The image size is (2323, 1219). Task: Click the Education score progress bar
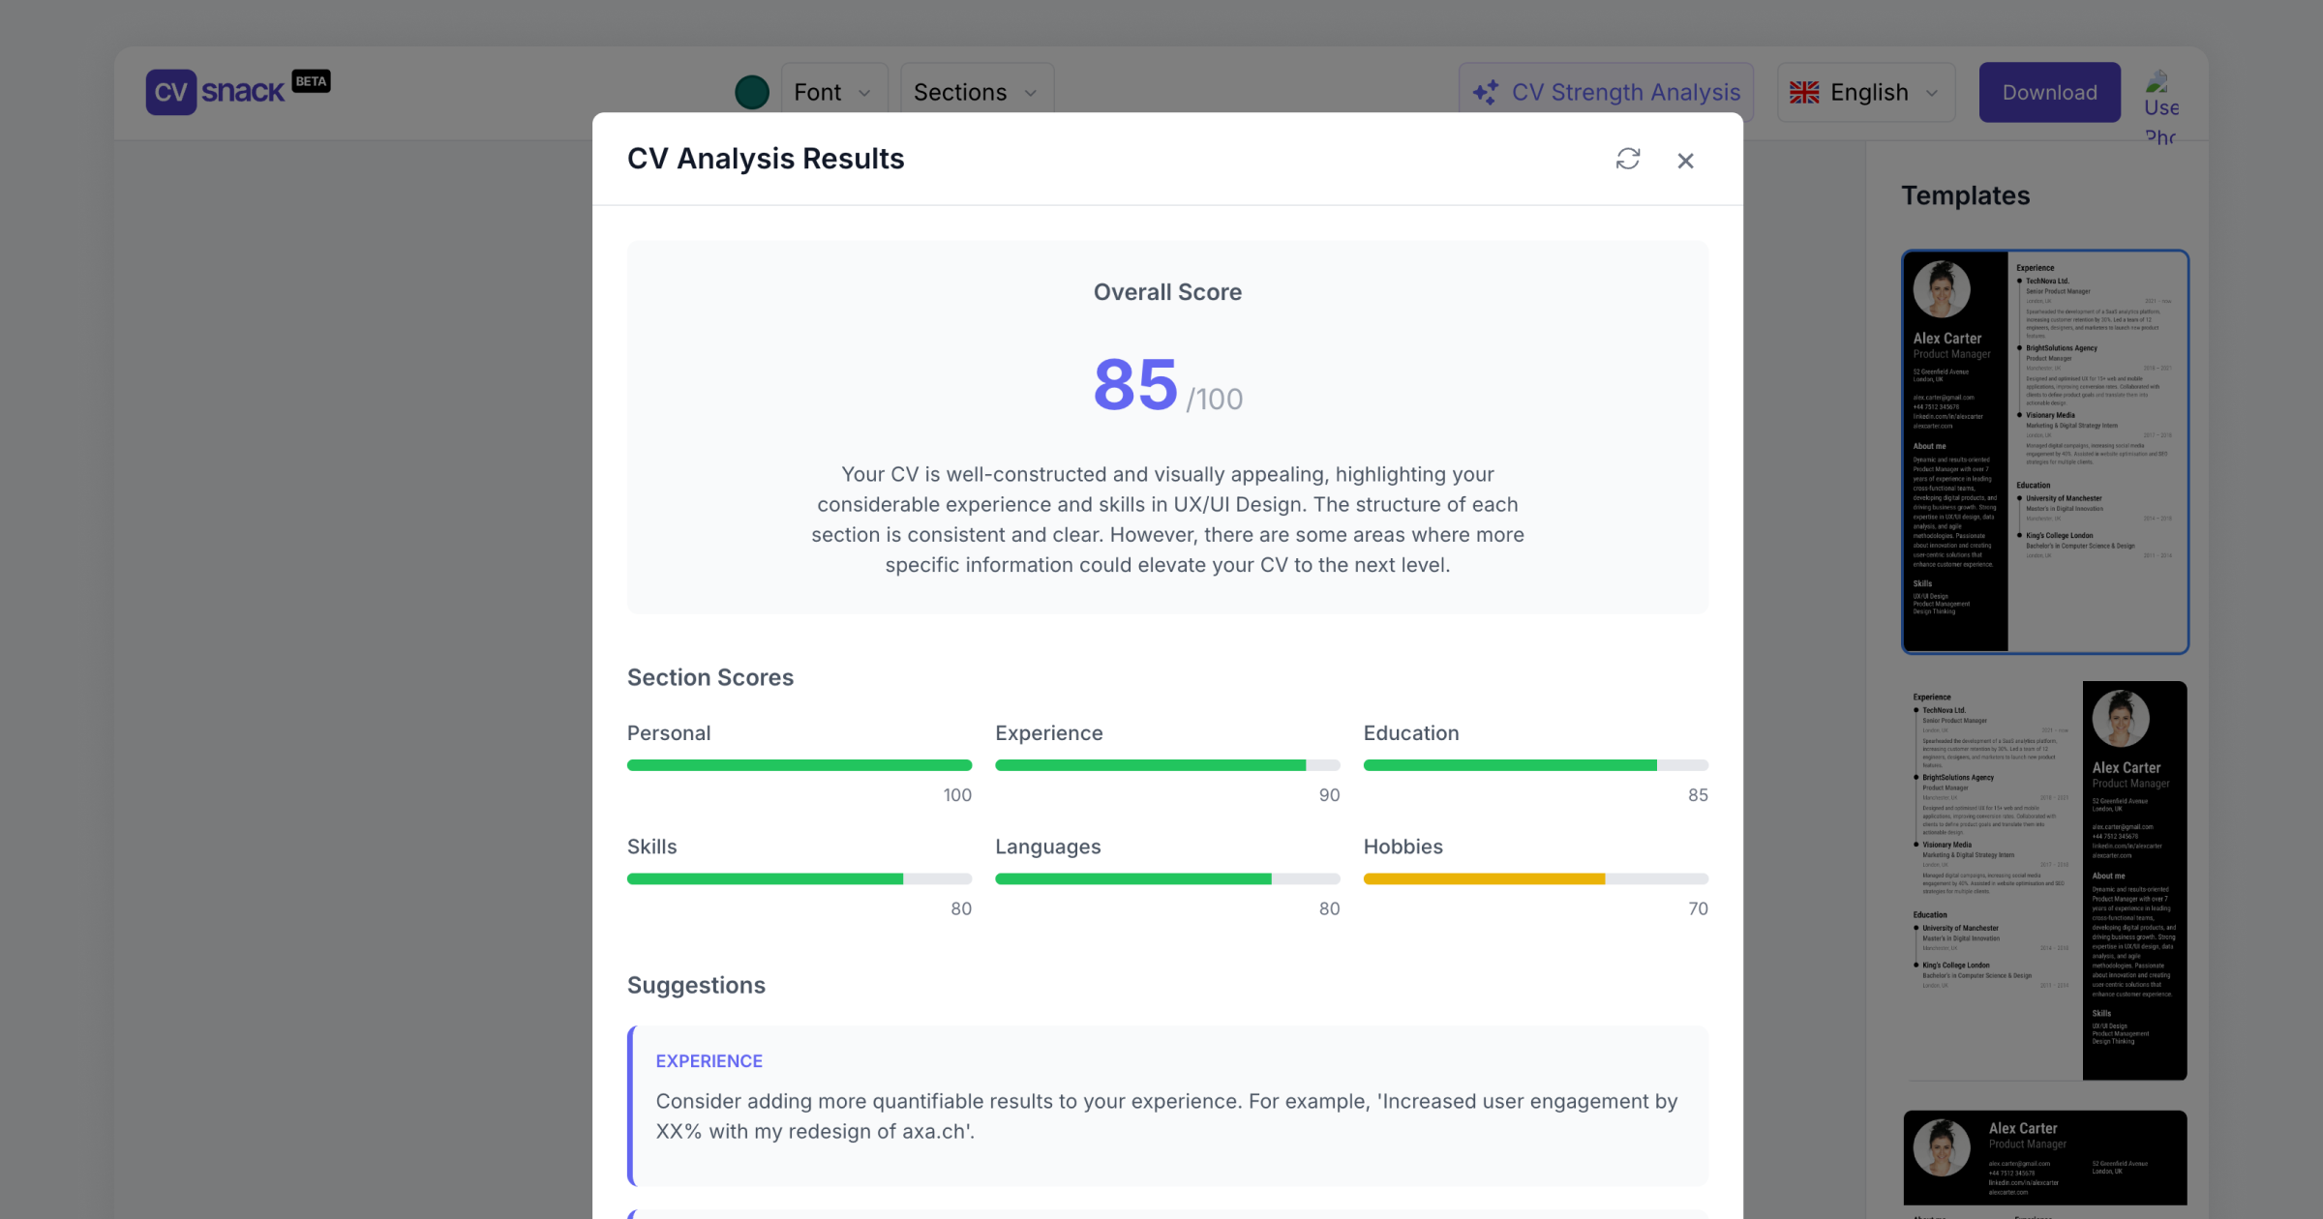(1536, 765)
